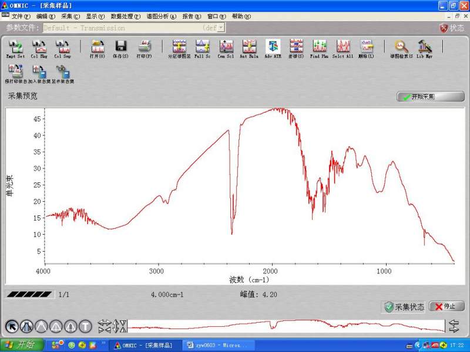Open the 窗口(W) menu
Viewport: 470px width, 352px height.
pos(216,16)
